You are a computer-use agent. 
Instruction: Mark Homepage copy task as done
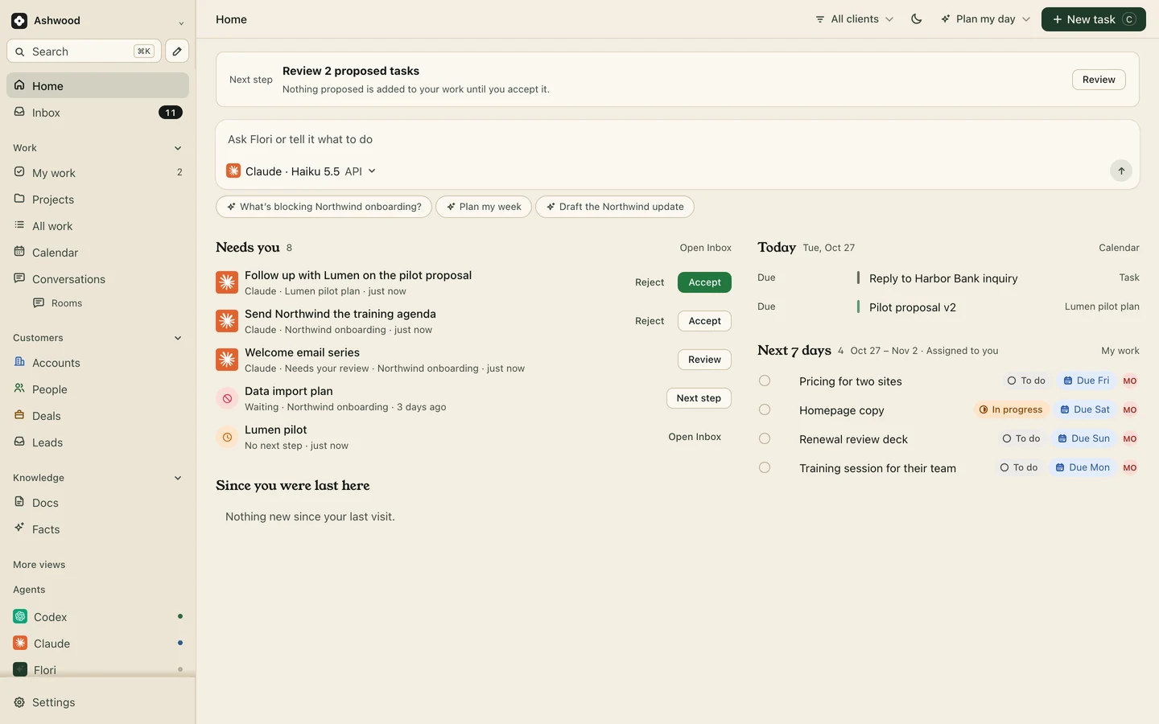tap(765, 409)
